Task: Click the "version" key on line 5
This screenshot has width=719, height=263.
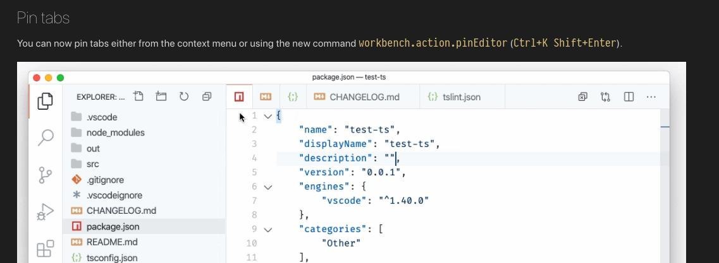Action: [324, 172]
